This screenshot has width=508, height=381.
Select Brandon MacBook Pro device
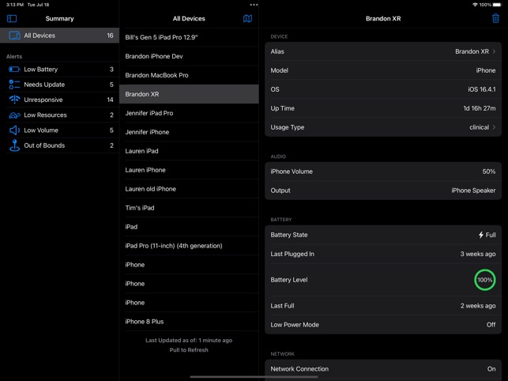point(189,75)
